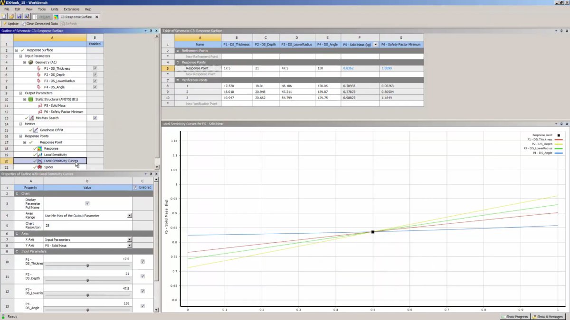Click the P1 - DS_Thickness parameter icon
This screenshot has height=320, width=570.
39,68
